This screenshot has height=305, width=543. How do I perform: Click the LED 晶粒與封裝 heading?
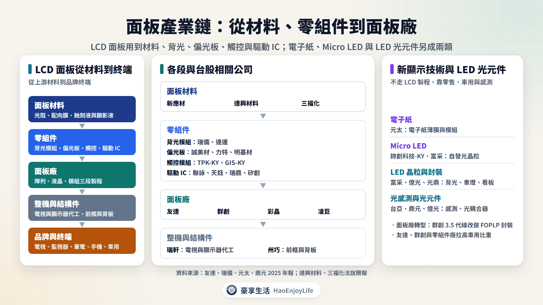[416, 172]
